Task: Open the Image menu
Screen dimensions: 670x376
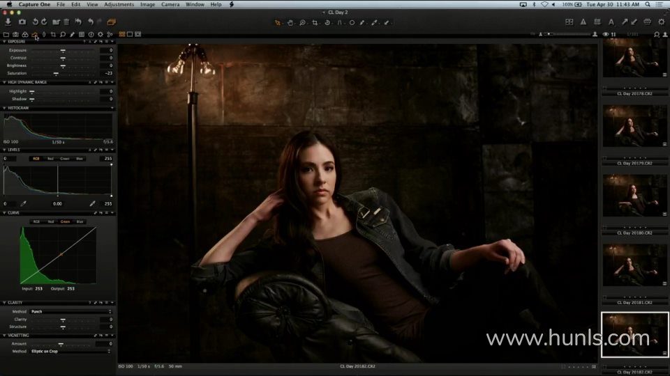Action: (x=147, y=4)
